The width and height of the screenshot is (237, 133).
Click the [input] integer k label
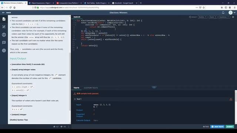[x=19, y=95]
